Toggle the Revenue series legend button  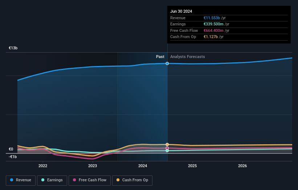(21, 180)
